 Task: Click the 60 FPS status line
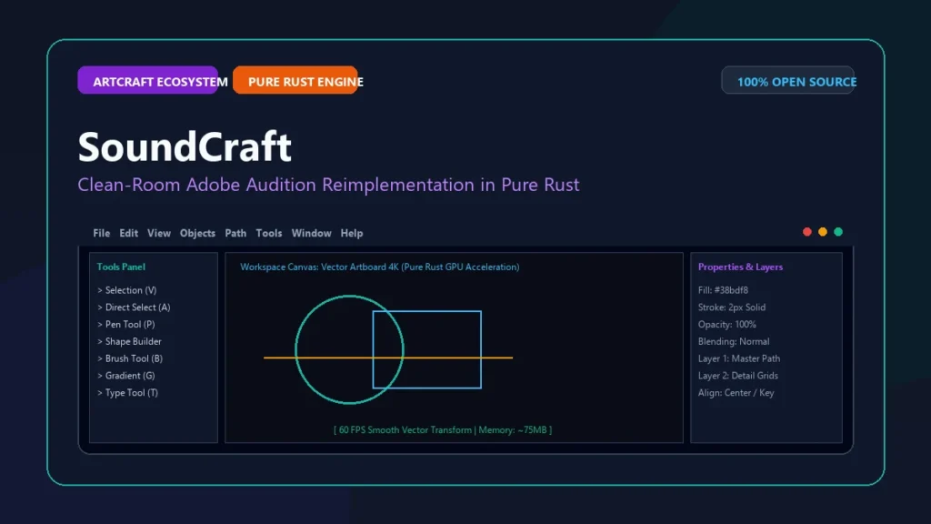tap(443, 429)
